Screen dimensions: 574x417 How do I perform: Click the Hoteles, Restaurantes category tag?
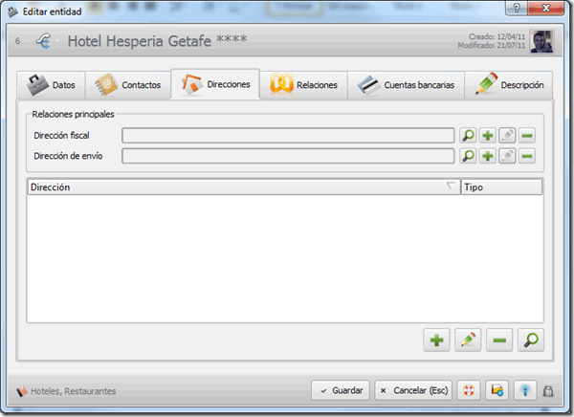click(x=66, y=391)
